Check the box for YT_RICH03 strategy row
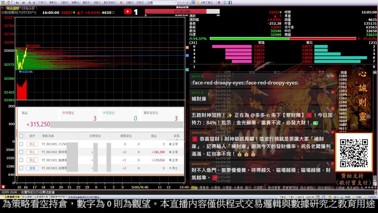 coord(21,168)
